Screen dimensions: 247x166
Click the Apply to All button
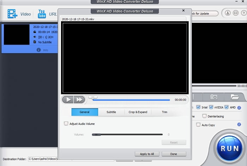[x=147, y=154]
